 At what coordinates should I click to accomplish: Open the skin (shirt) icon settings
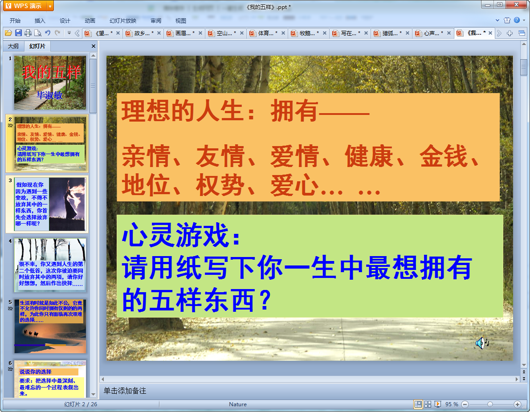[x=507, y=20]
